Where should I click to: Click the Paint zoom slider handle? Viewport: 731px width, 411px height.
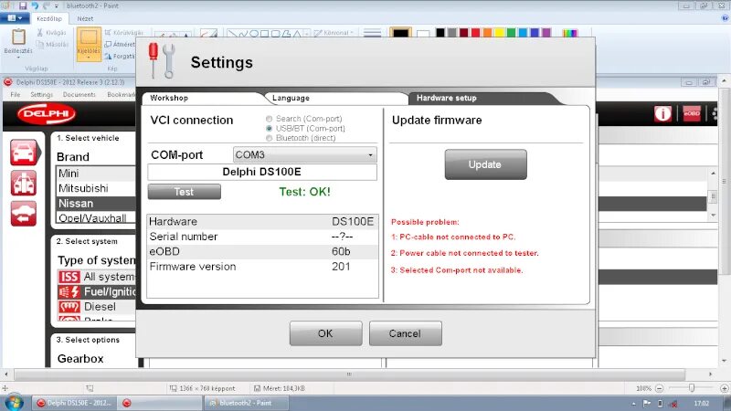[692, 388]
